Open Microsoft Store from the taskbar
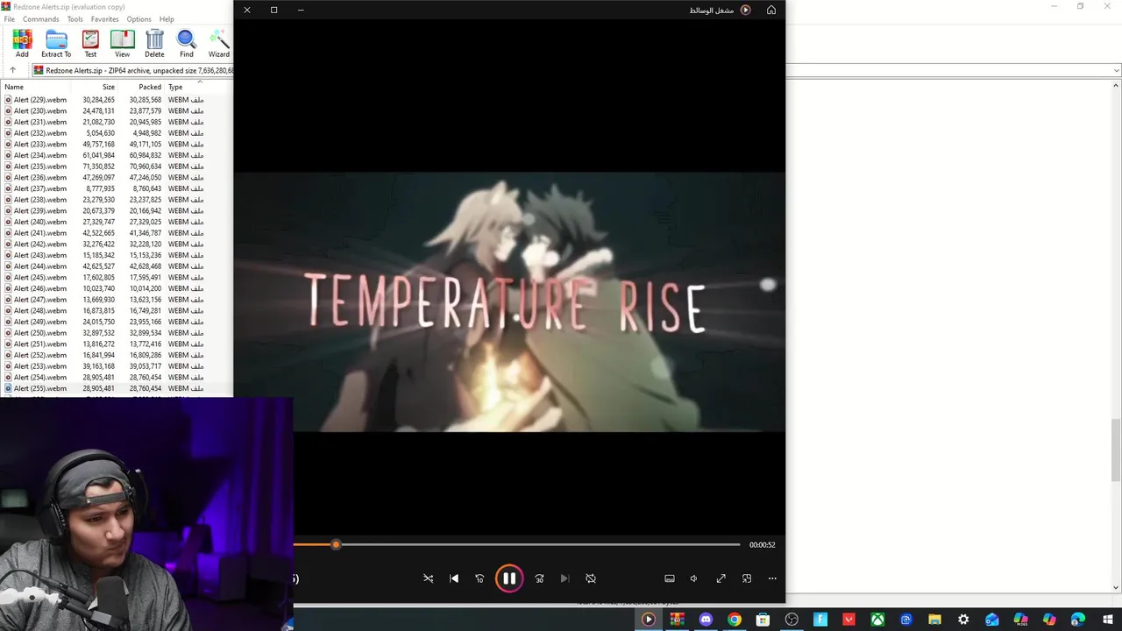The height and width of the screenshot is (631, 1122). [x=763, y=620]
